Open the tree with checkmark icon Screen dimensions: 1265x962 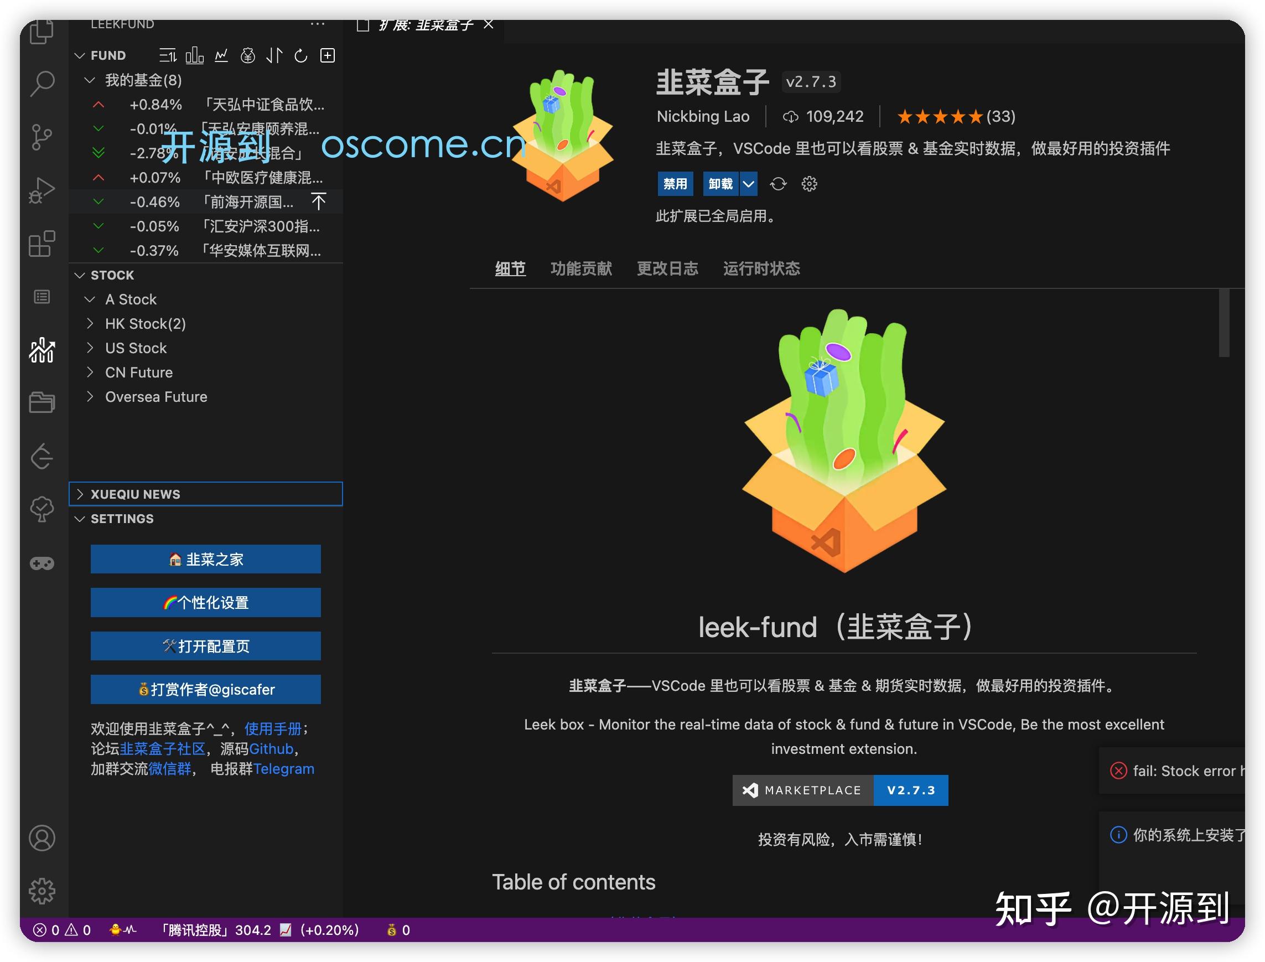coord(42,509)
